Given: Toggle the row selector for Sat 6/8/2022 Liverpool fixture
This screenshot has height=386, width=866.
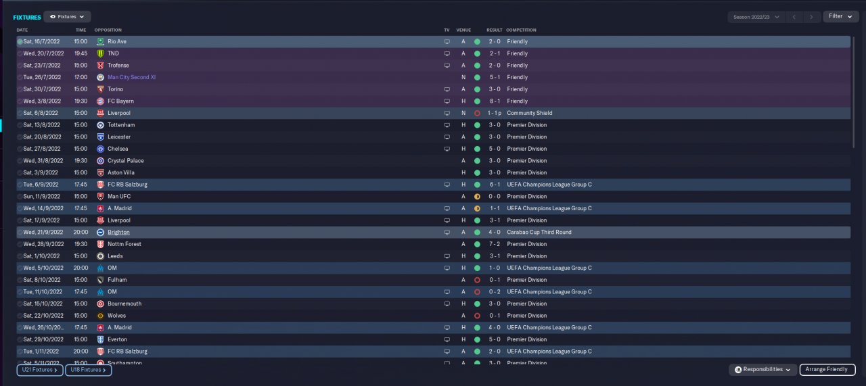Looking at the screenshot, I should (20, 113).
